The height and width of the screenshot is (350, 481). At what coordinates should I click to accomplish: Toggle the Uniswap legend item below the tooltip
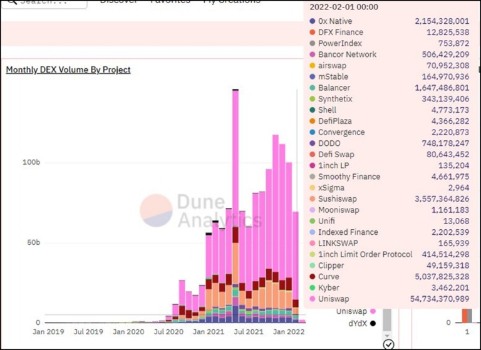356,311
